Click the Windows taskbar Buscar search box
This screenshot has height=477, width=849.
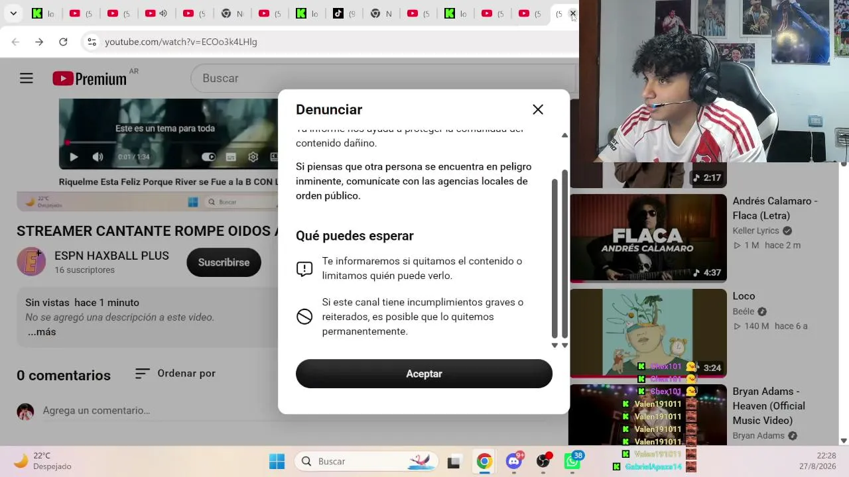pyautogui.click(x=365, y=461)
